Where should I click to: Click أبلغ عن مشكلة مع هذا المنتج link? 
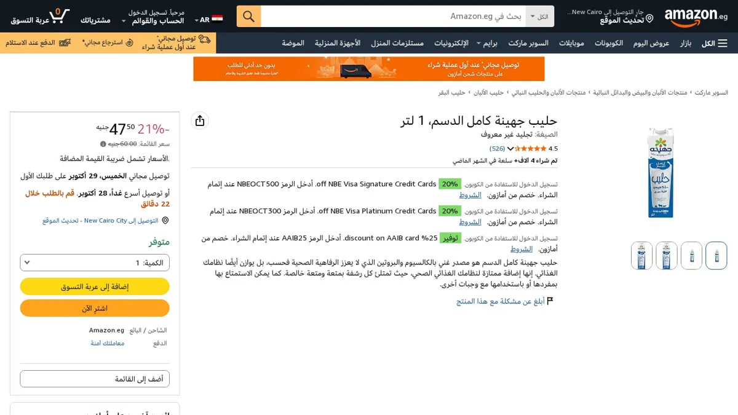coord(501,301)
